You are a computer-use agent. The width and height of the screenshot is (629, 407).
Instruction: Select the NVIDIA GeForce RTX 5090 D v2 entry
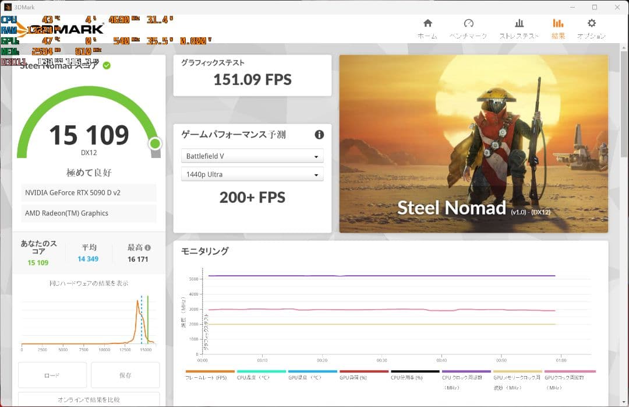tap(89, 192)
